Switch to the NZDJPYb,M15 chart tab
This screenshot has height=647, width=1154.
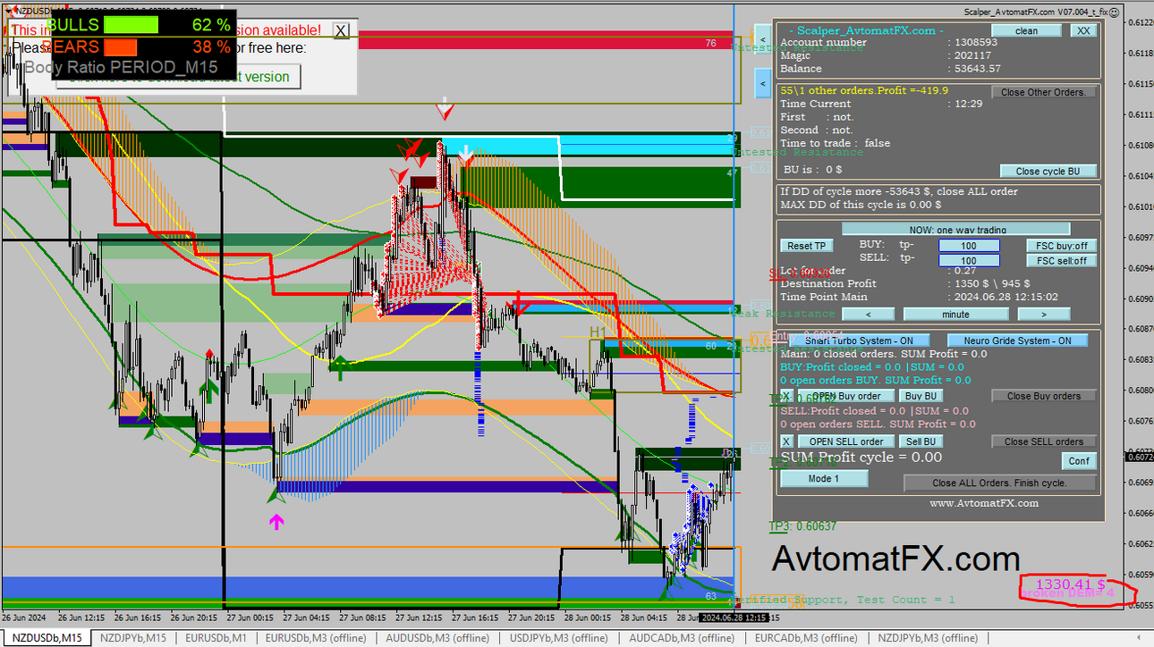tap(132, 638)
